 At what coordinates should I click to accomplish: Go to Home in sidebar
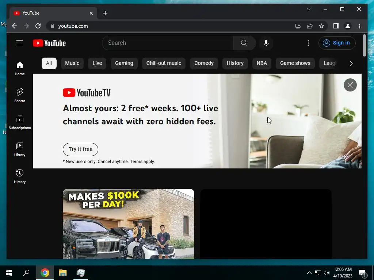pyautogui.click(x=20, y=68)
